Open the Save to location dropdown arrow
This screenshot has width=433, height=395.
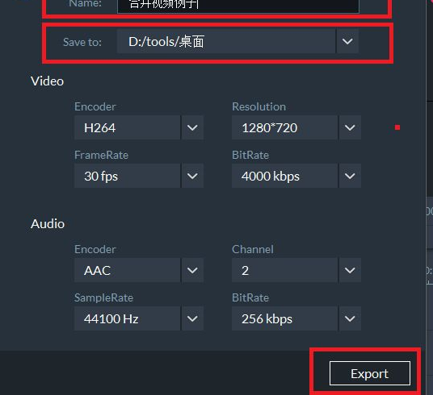coord(347,41)
